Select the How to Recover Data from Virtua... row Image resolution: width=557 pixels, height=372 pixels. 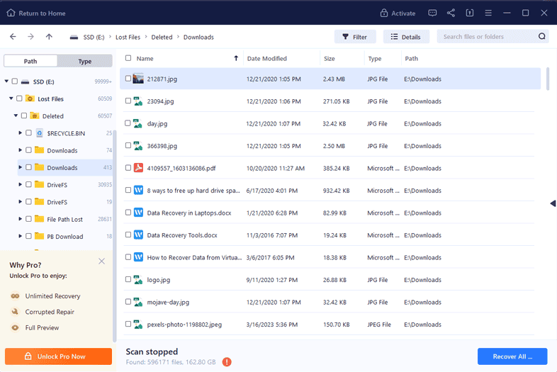(329, 257)
